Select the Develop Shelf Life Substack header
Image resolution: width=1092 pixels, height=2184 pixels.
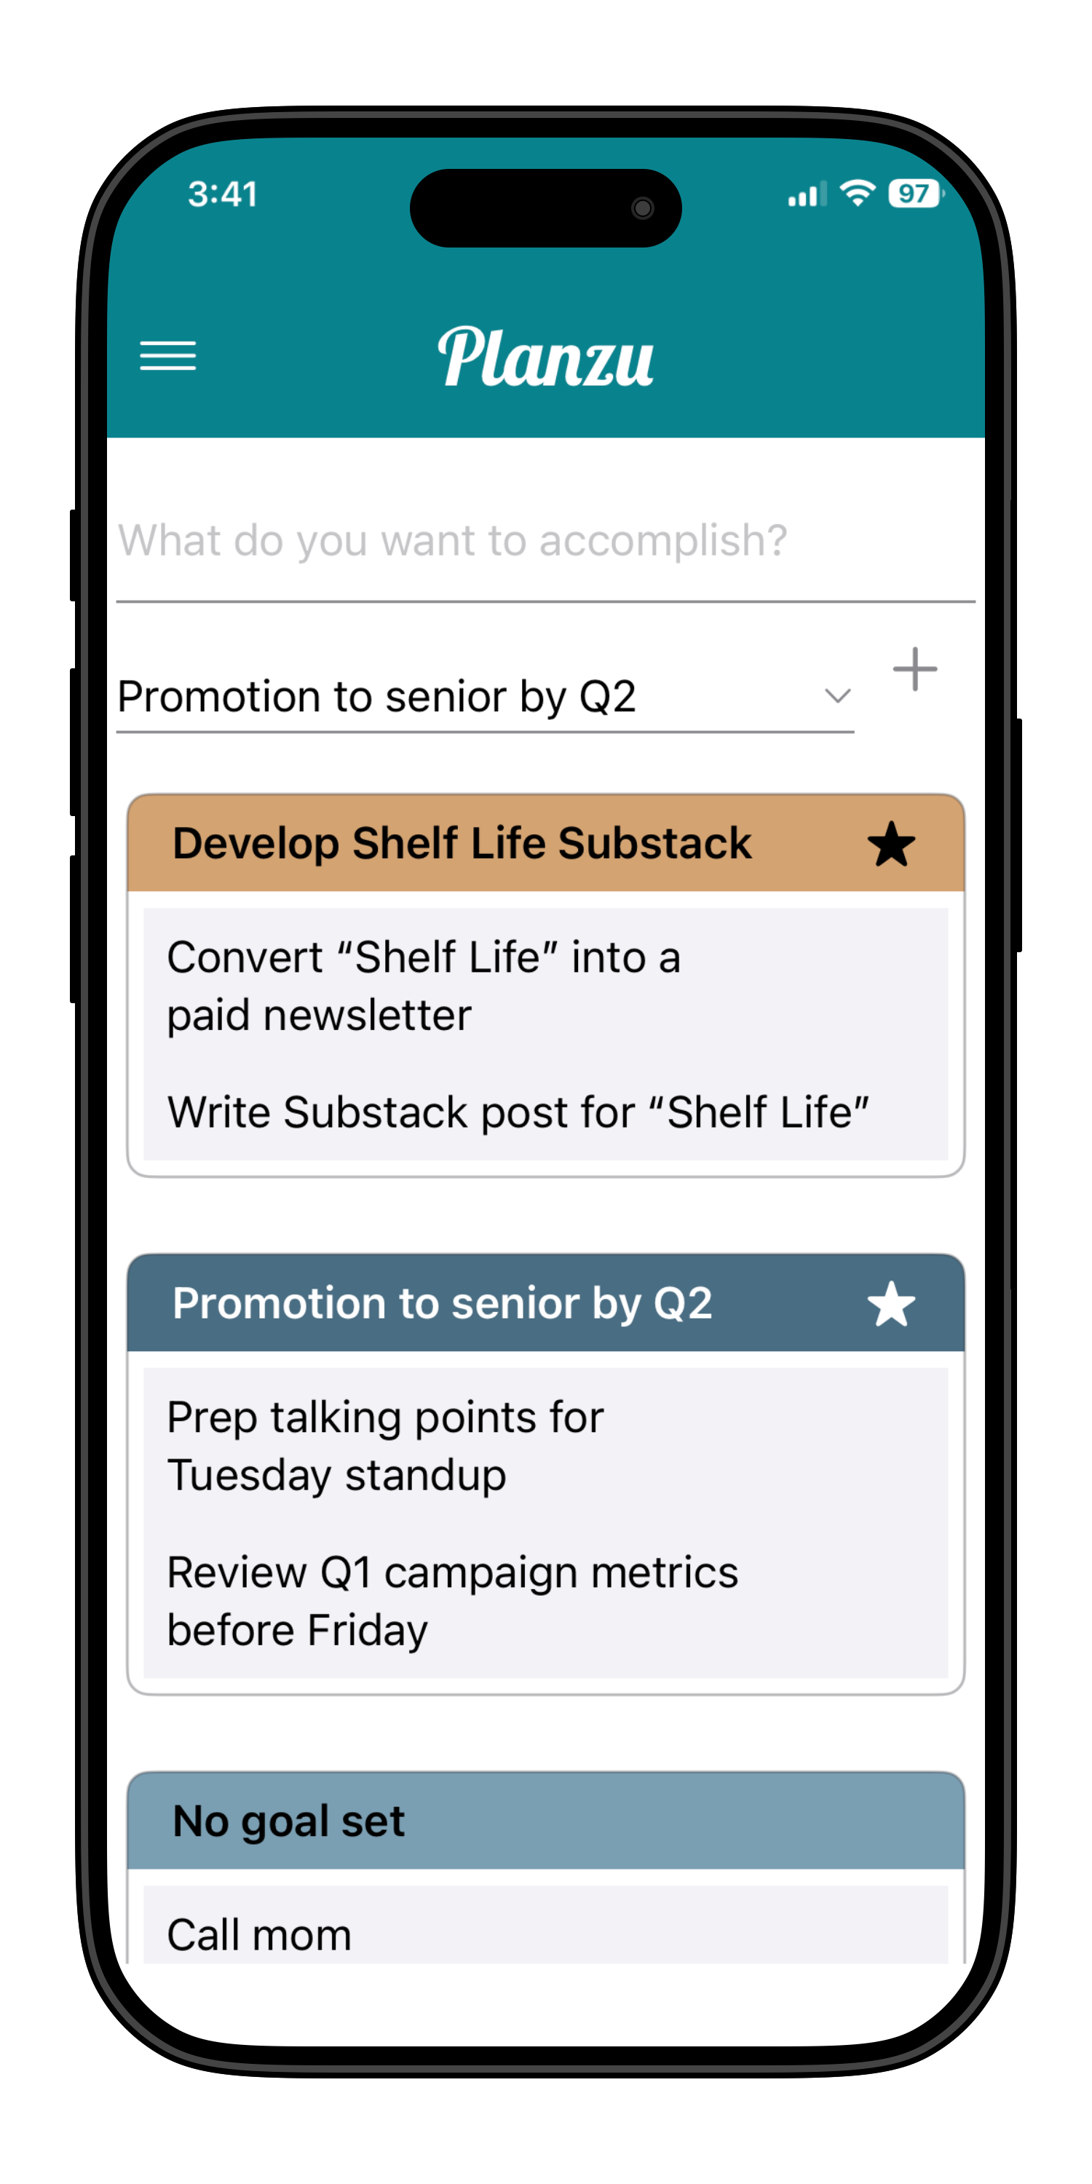click(462, 843)
